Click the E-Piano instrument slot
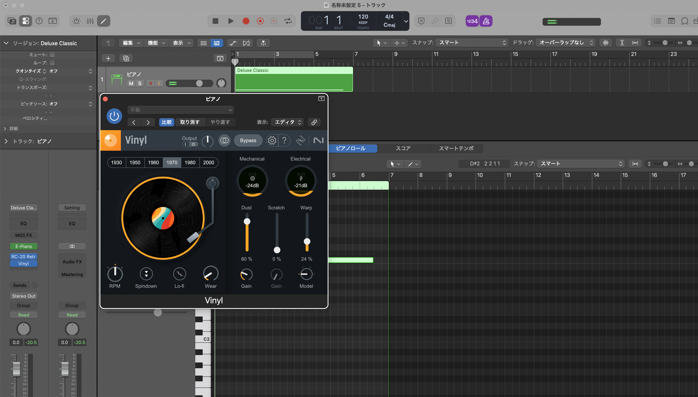The image size is (698, 397). click(x=23, y=246)
